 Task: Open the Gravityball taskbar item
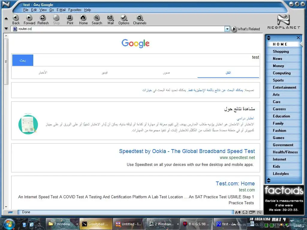coord(96,224)
